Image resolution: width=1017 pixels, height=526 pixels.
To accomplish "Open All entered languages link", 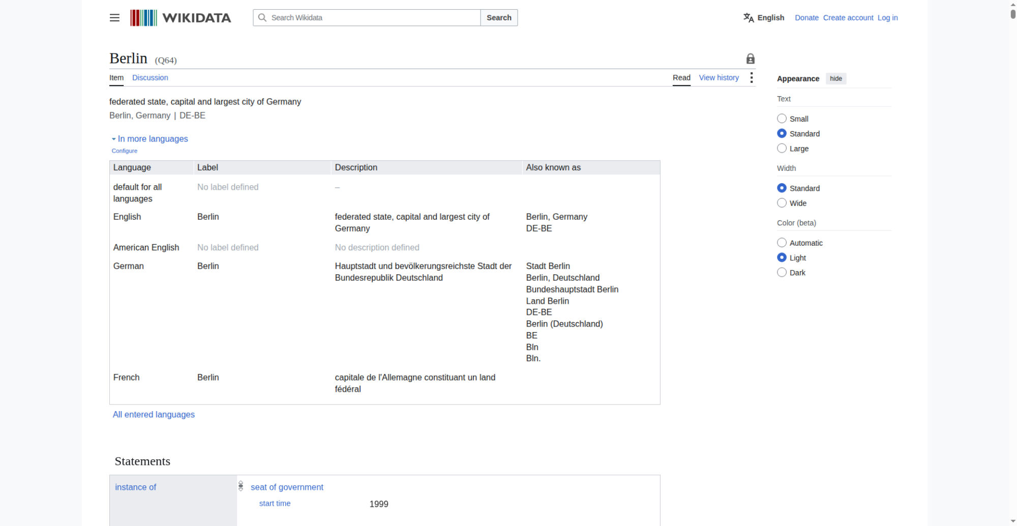I will [x=154, y=415].
